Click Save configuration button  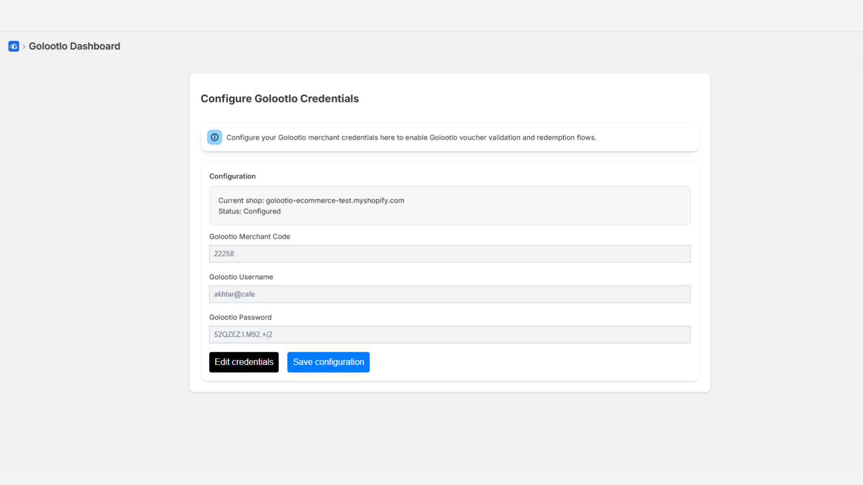(328, 362)
